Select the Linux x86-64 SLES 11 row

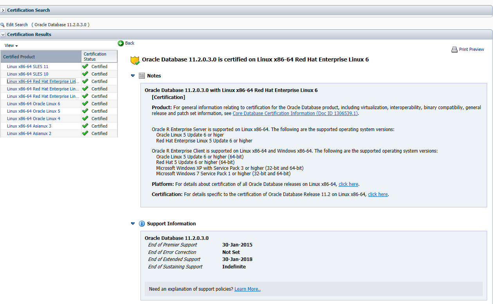point(59,67)
